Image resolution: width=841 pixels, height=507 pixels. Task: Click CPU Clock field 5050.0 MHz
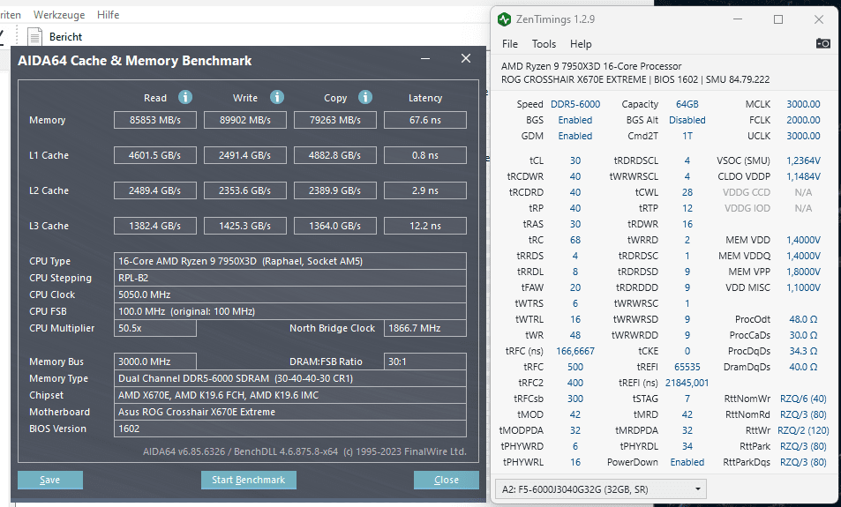coord(290,295)
